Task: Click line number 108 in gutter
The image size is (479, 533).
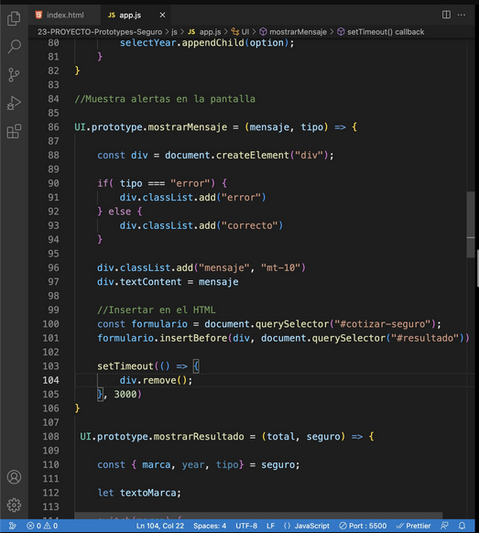Action: tap(50, 437)
